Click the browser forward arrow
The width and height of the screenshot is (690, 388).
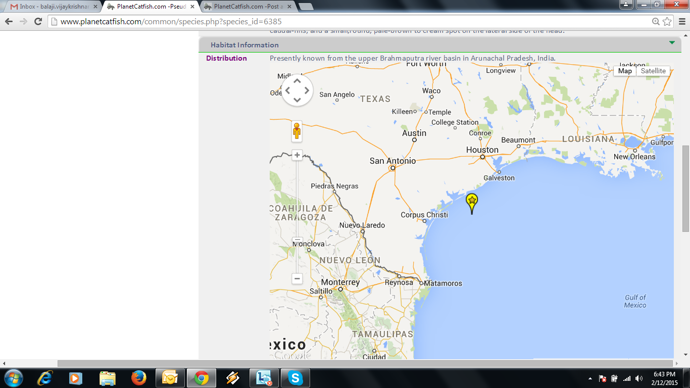pyautogui.click(x=23, y=21)
